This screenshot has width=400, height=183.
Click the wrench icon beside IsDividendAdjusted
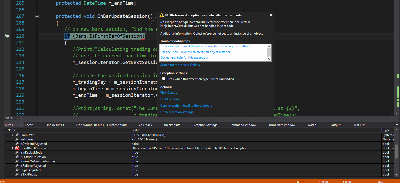point(17,144)
